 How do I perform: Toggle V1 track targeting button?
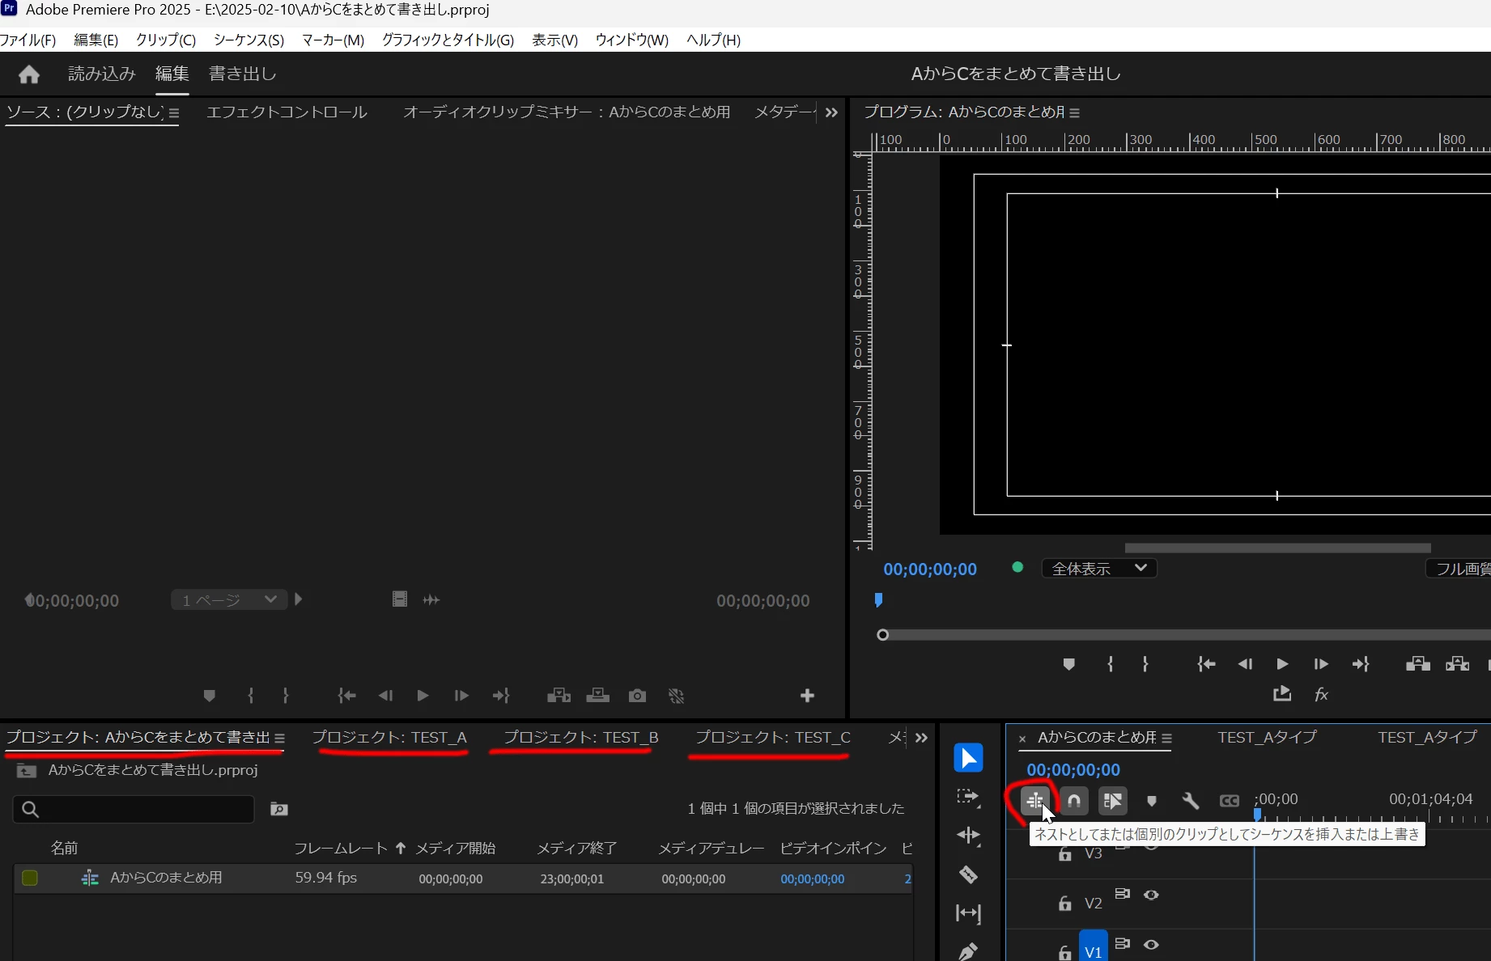[1093, 946]
